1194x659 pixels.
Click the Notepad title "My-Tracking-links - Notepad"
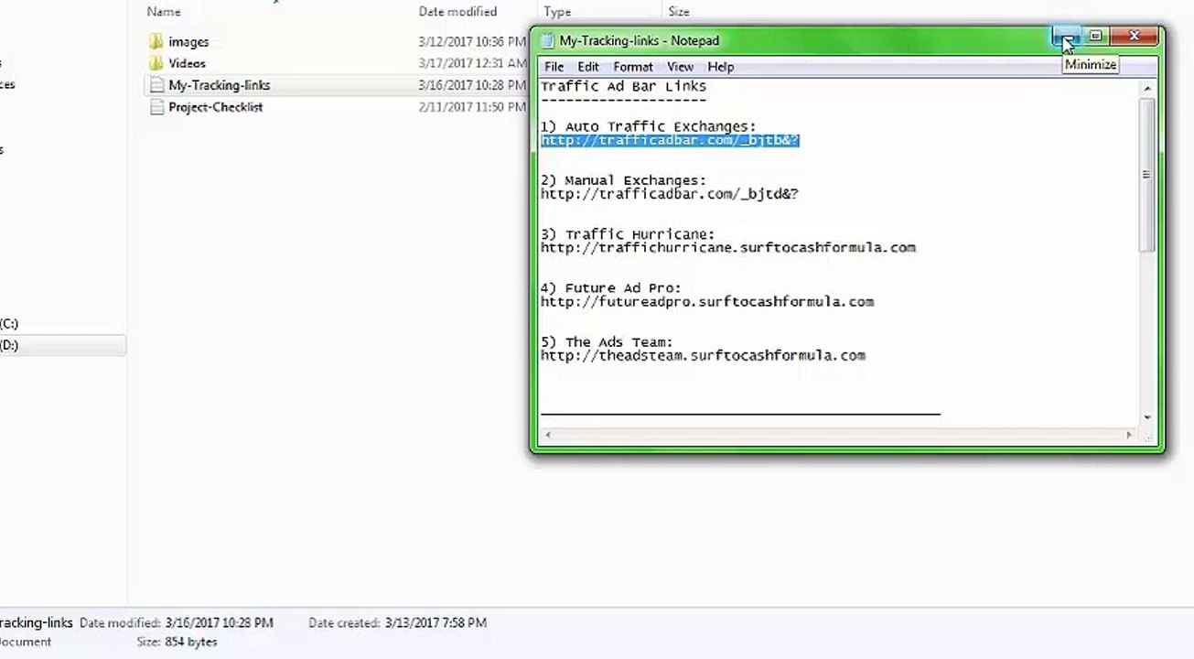pos(640,40)
